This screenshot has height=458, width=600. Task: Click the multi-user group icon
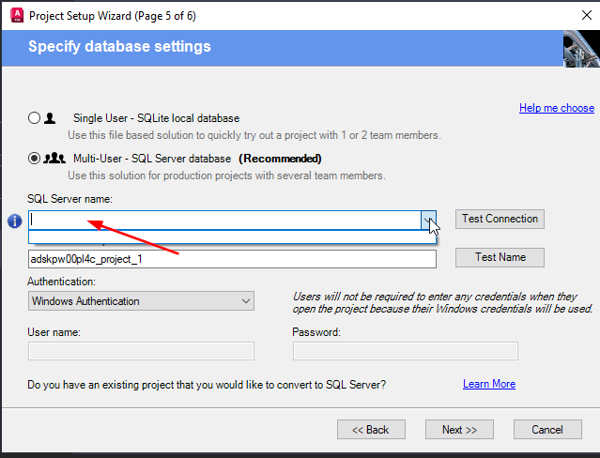pos(54,159)
